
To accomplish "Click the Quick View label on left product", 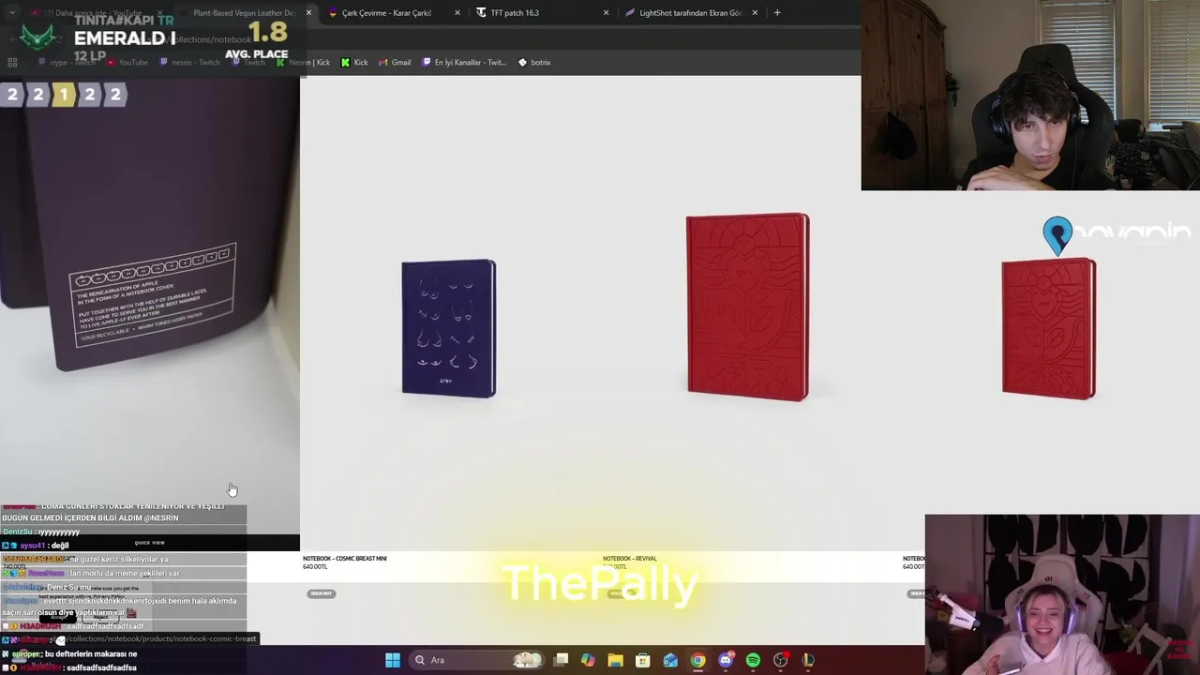I will [x=149, y=543].
